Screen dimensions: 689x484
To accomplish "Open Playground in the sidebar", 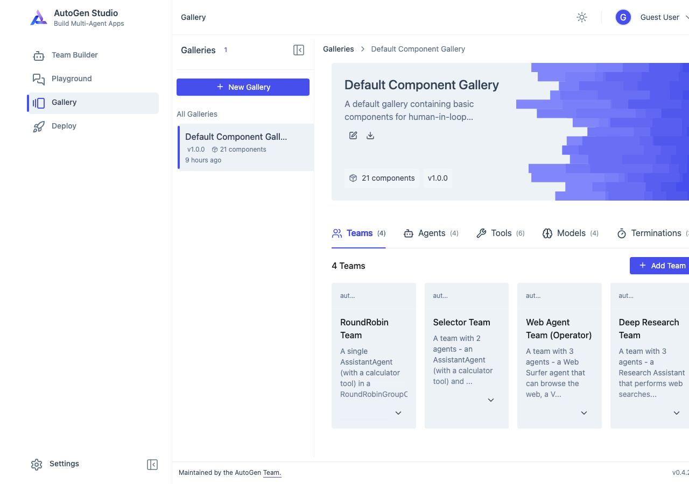I will point(93,79).
